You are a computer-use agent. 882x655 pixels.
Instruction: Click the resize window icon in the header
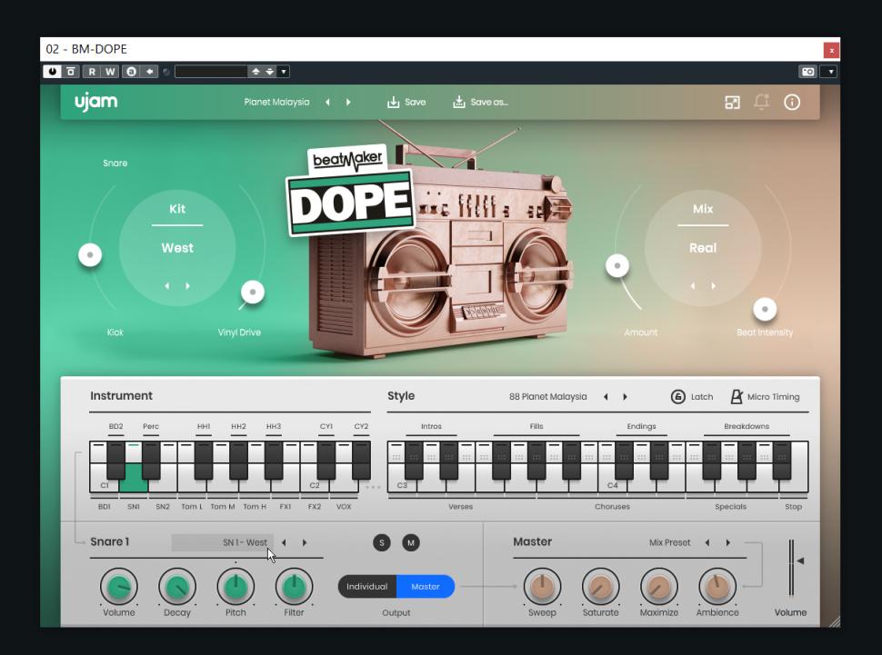coord(732,103)
